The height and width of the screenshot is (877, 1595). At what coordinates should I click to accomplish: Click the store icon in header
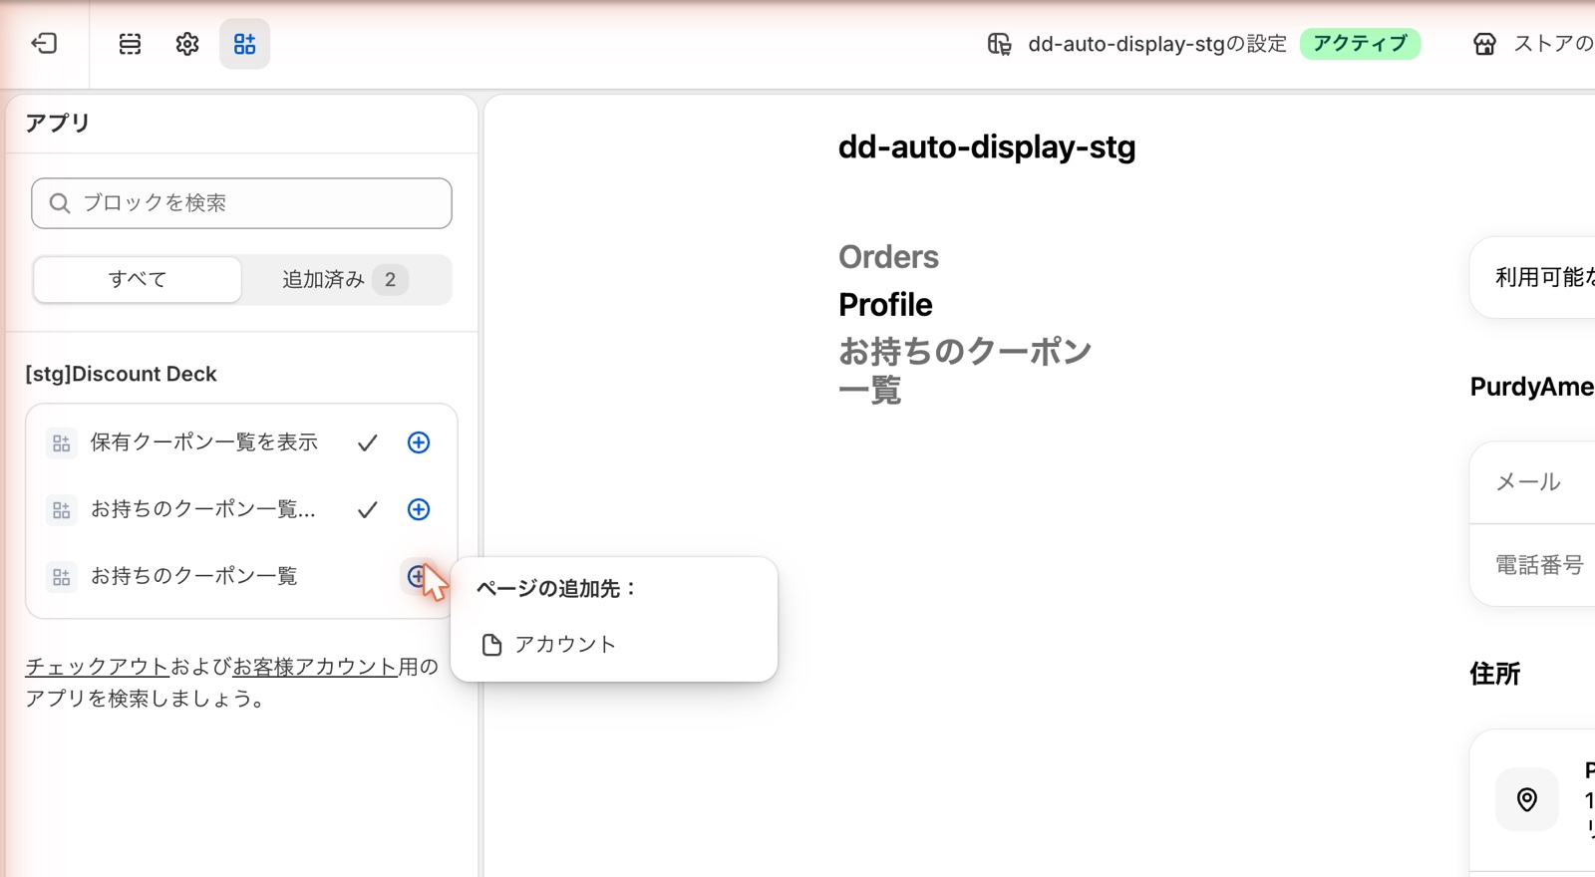point(1484,44)
